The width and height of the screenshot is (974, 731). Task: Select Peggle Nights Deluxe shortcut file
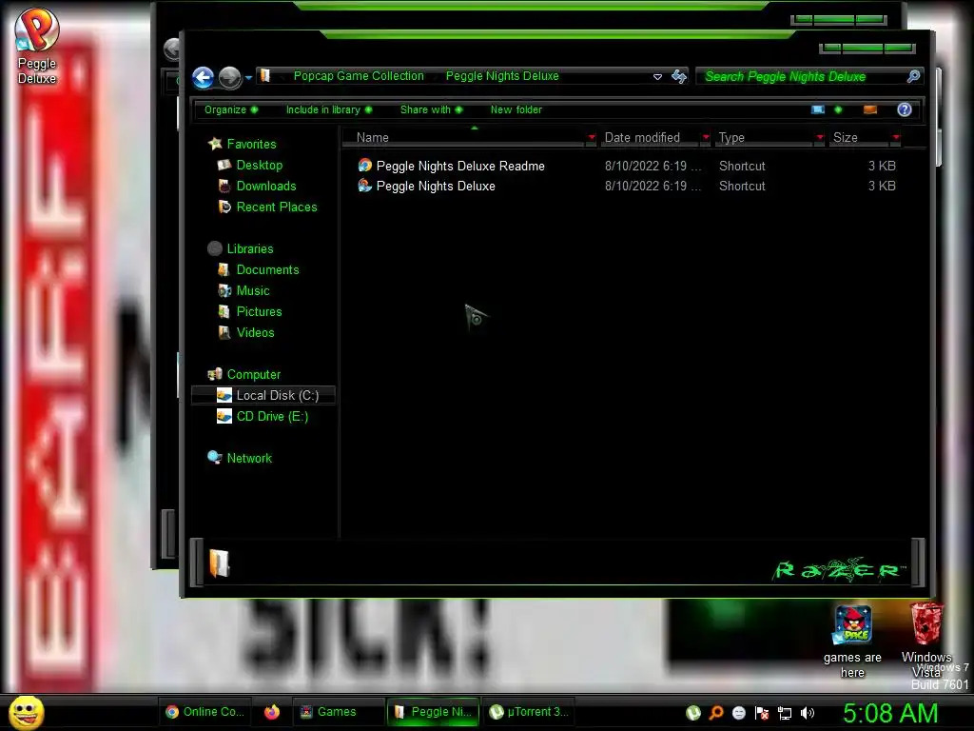coord(436,186)
